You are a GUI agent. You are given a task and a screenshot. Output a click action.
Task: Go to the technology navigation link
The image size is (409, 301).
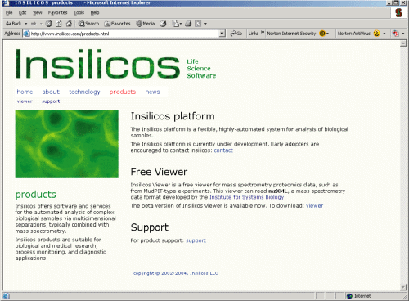84,92
